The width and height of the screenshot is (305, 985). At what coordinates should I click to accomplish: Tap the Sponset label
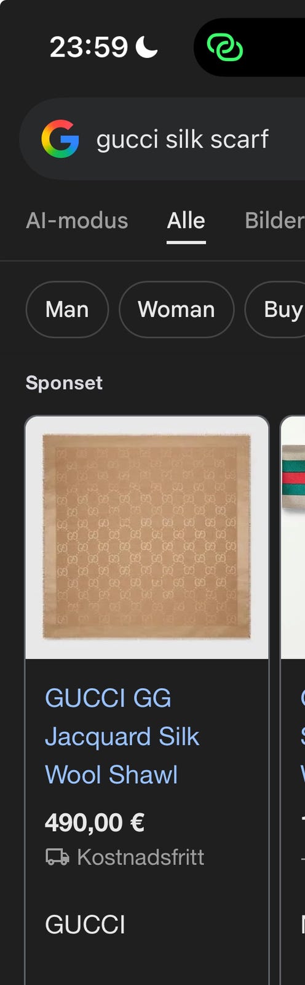(64, 383)
